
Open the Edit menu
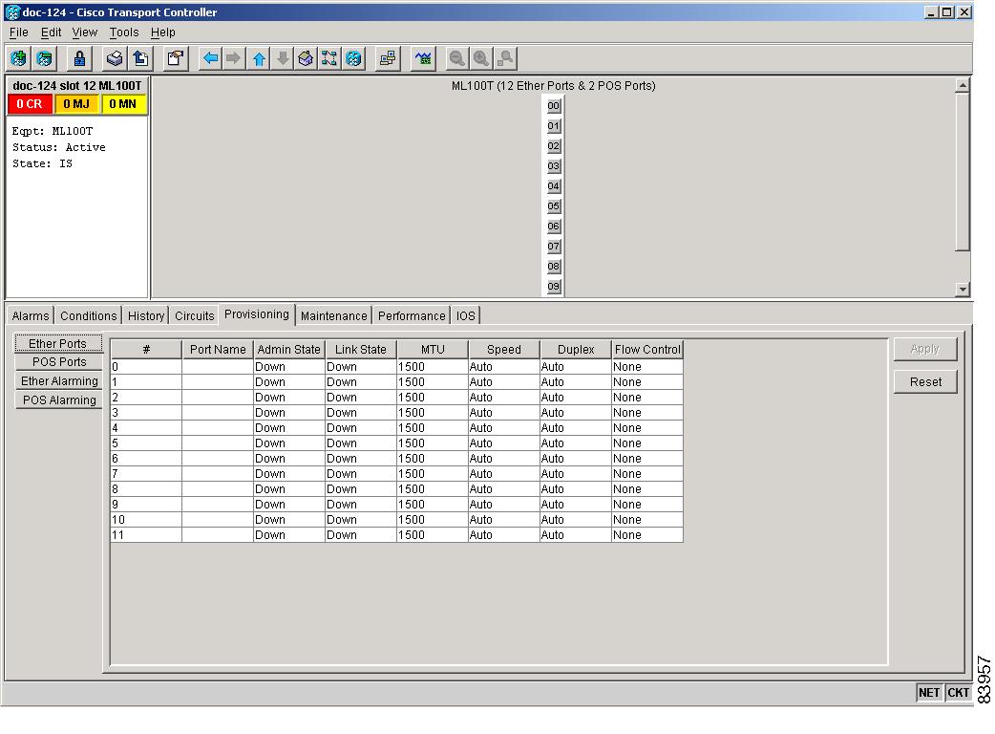pos(51,32)
